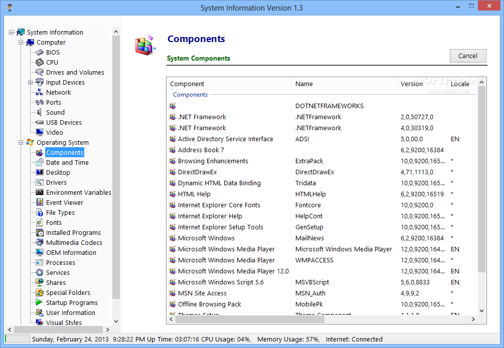Collapse the Operating System node
The image size is (504, 348).
pyautogui.click(x=21, y=143)
